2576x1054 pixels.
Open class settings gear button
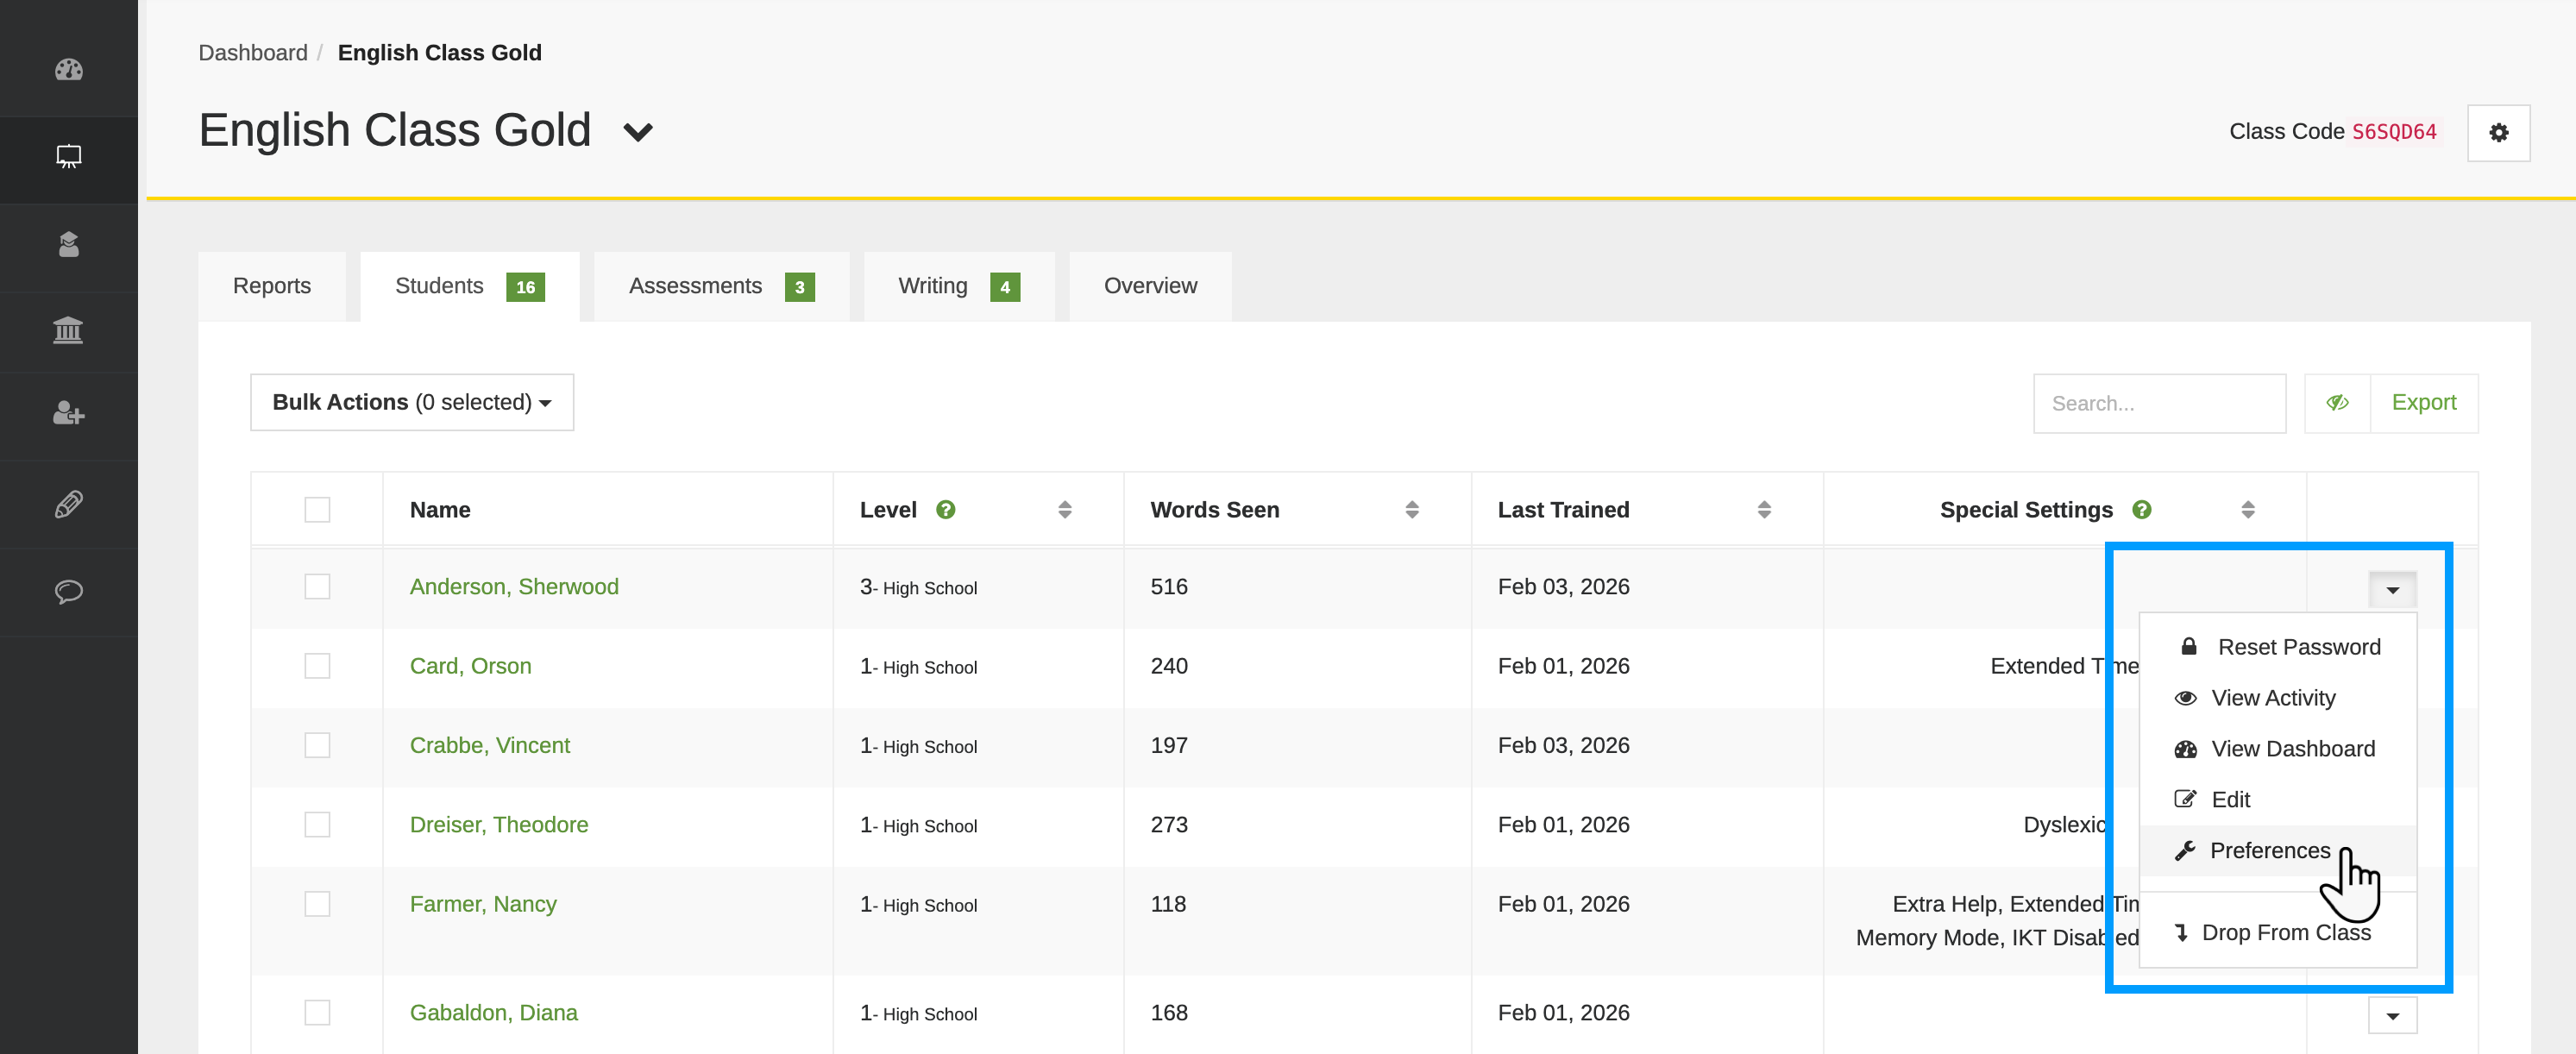click(x=2497, y=133)
